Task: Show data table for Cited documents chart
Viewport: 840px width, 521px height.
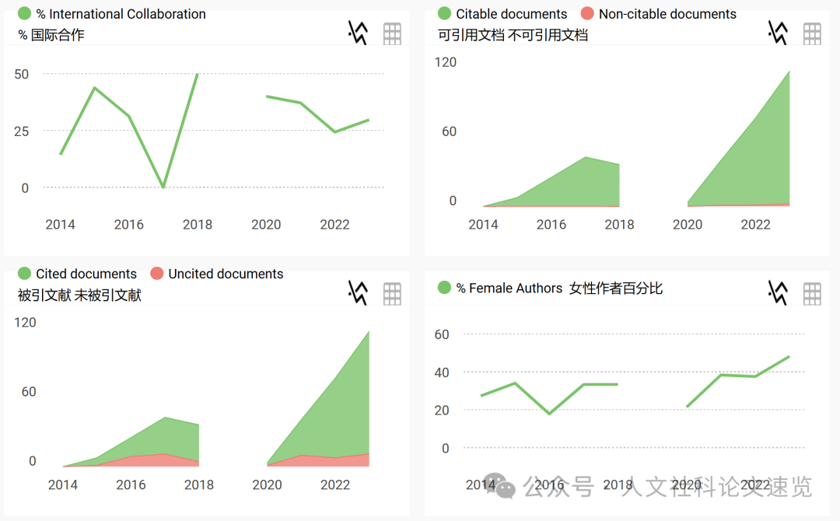Action: tap(392, 293)
